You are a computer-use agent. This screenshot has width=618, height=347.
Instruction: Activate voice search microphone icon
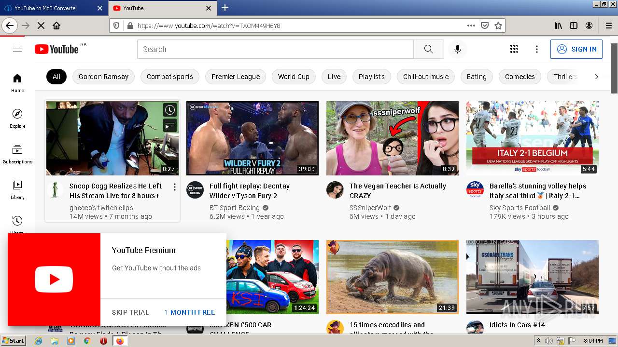tap(457, 49)
